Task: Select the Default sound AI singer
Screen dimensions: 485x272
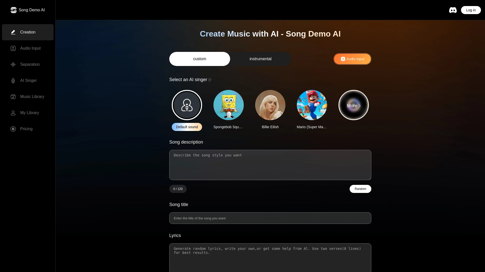Action: [x=187, y=105]
